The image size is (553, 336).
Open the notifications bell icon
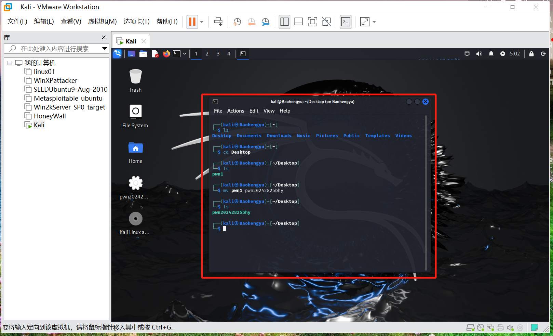tap(491, 54)
